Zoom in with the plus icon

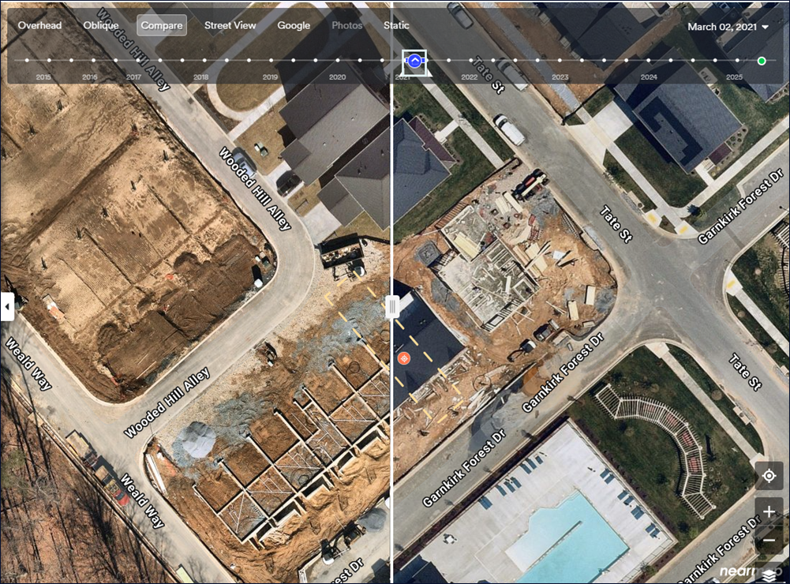click(769, 512)
